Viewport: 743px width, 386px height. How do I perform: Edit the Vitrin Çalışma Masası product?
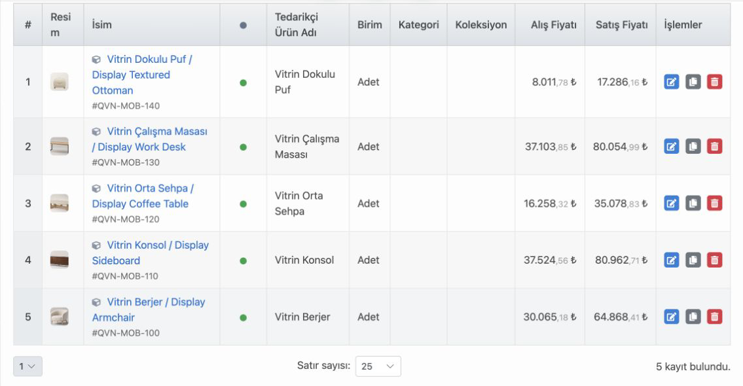point(672,147)
